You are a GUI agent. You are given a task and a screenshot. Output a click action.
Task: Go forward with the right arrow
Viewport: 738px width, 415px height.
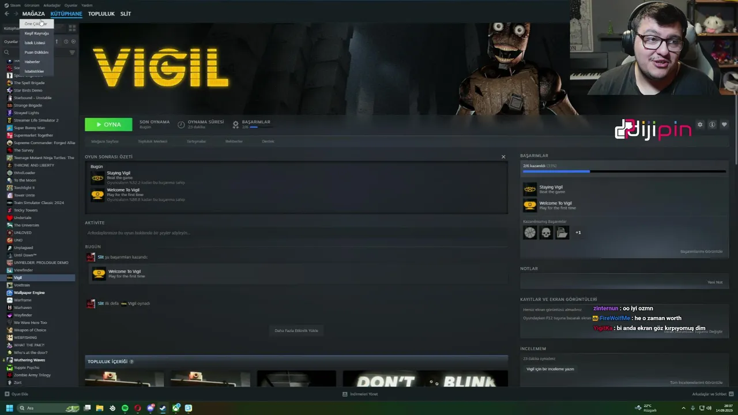click(16, 13)
